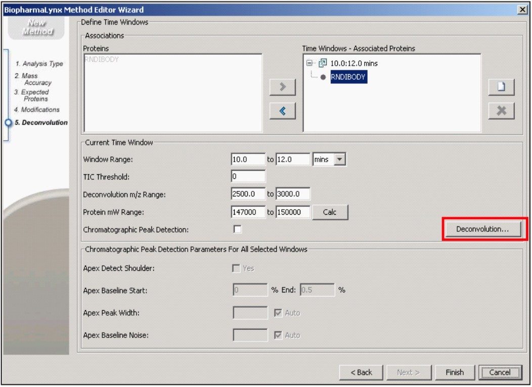Viewport: 532px width, 387px height.
Task: Click the Calc button
Action: [330, 212]
